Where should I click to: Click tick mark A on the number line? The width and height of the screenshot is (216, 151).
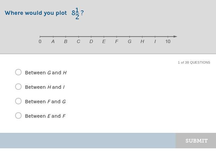click(x=53, y=37)
